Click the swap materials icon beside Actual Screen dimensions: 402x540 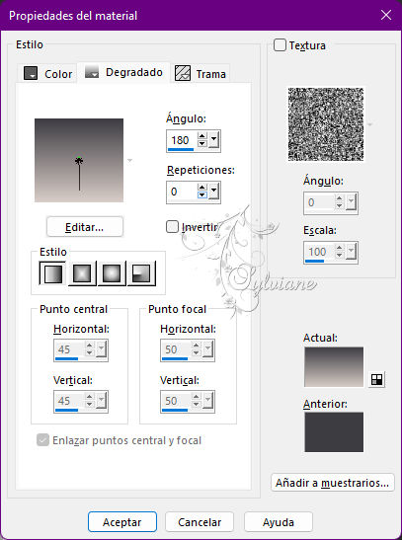click(376, 379)
